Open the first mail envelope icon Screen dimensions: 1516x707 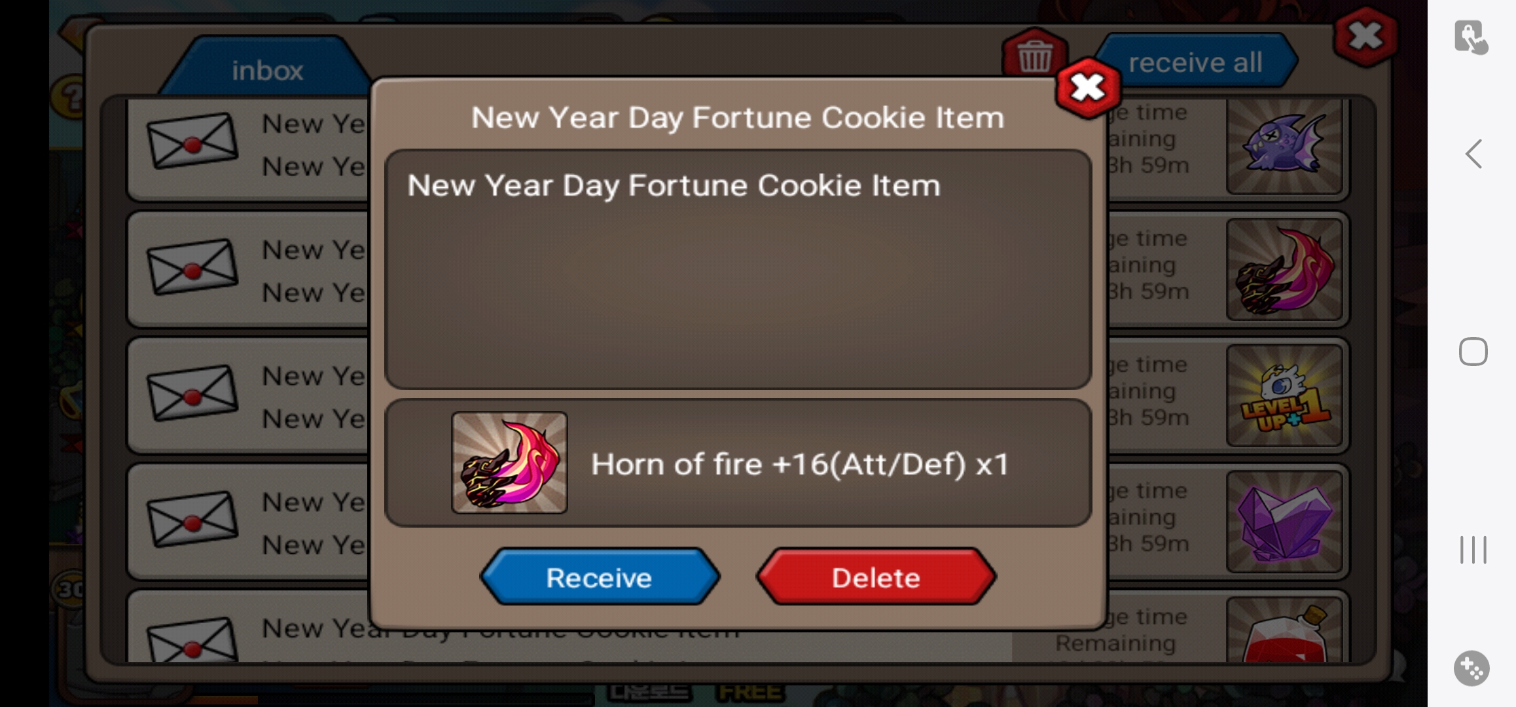click(192, 140)
